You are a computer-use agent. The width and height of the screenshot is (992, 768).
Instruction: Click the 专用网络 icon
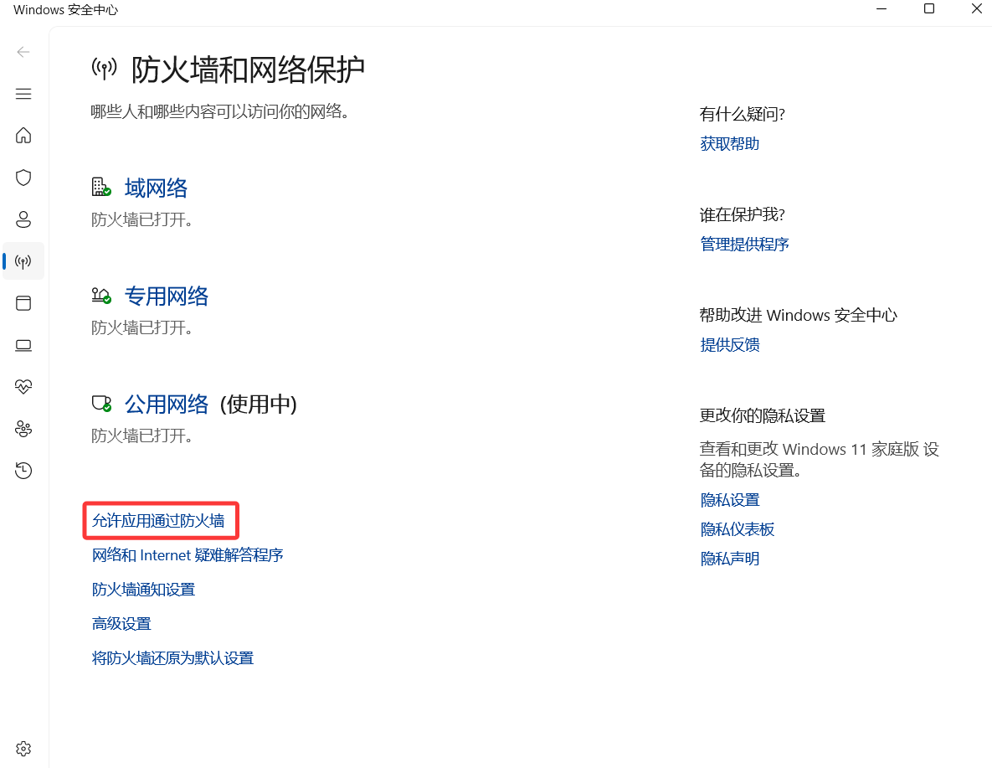tap(101, 295)
